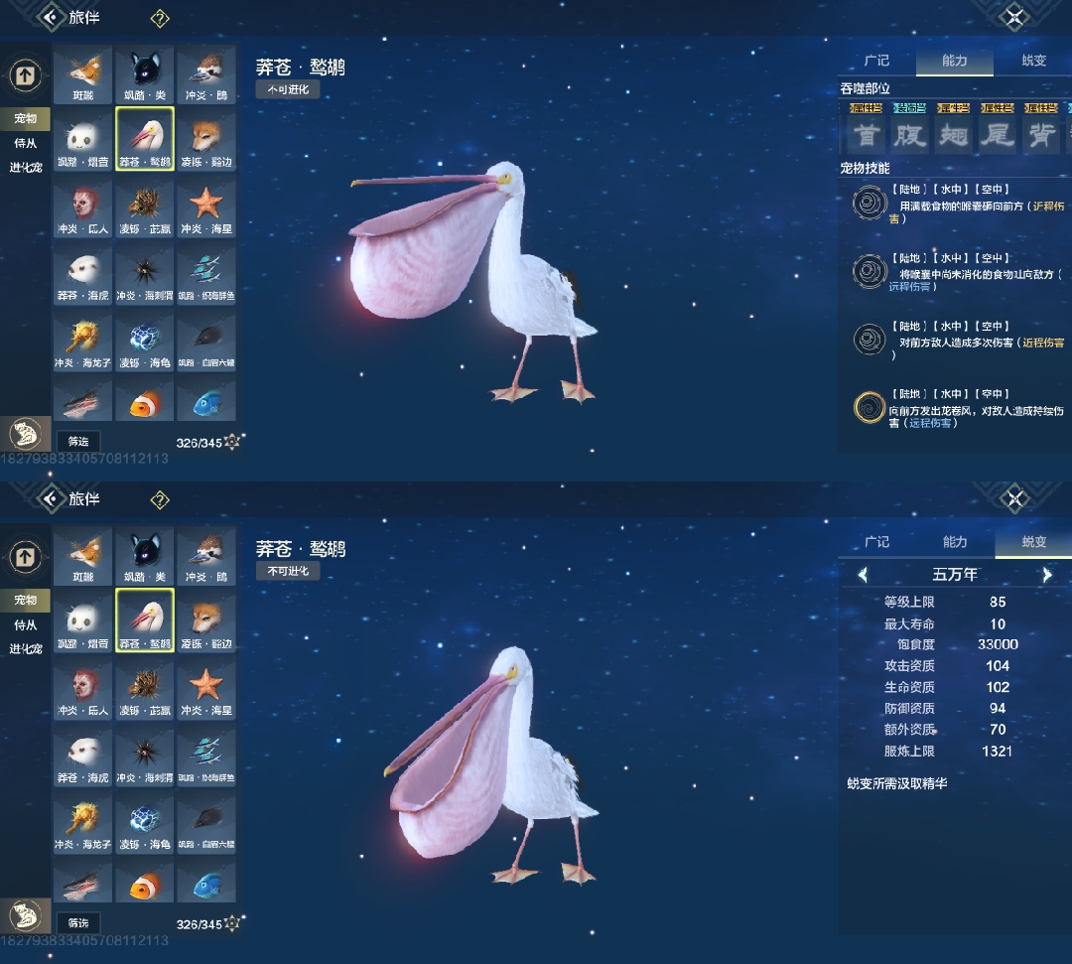Click the up-arrow emblem in the upper screenshot
This screenshot has height=964, width=1072.
[x=25, y=75]
